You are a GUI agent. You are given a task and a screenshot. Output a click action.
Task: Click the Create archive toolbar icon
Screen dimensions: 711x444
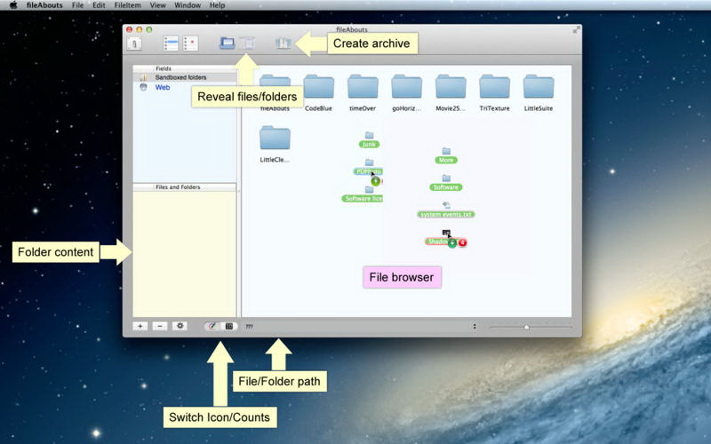coord(283,43)
